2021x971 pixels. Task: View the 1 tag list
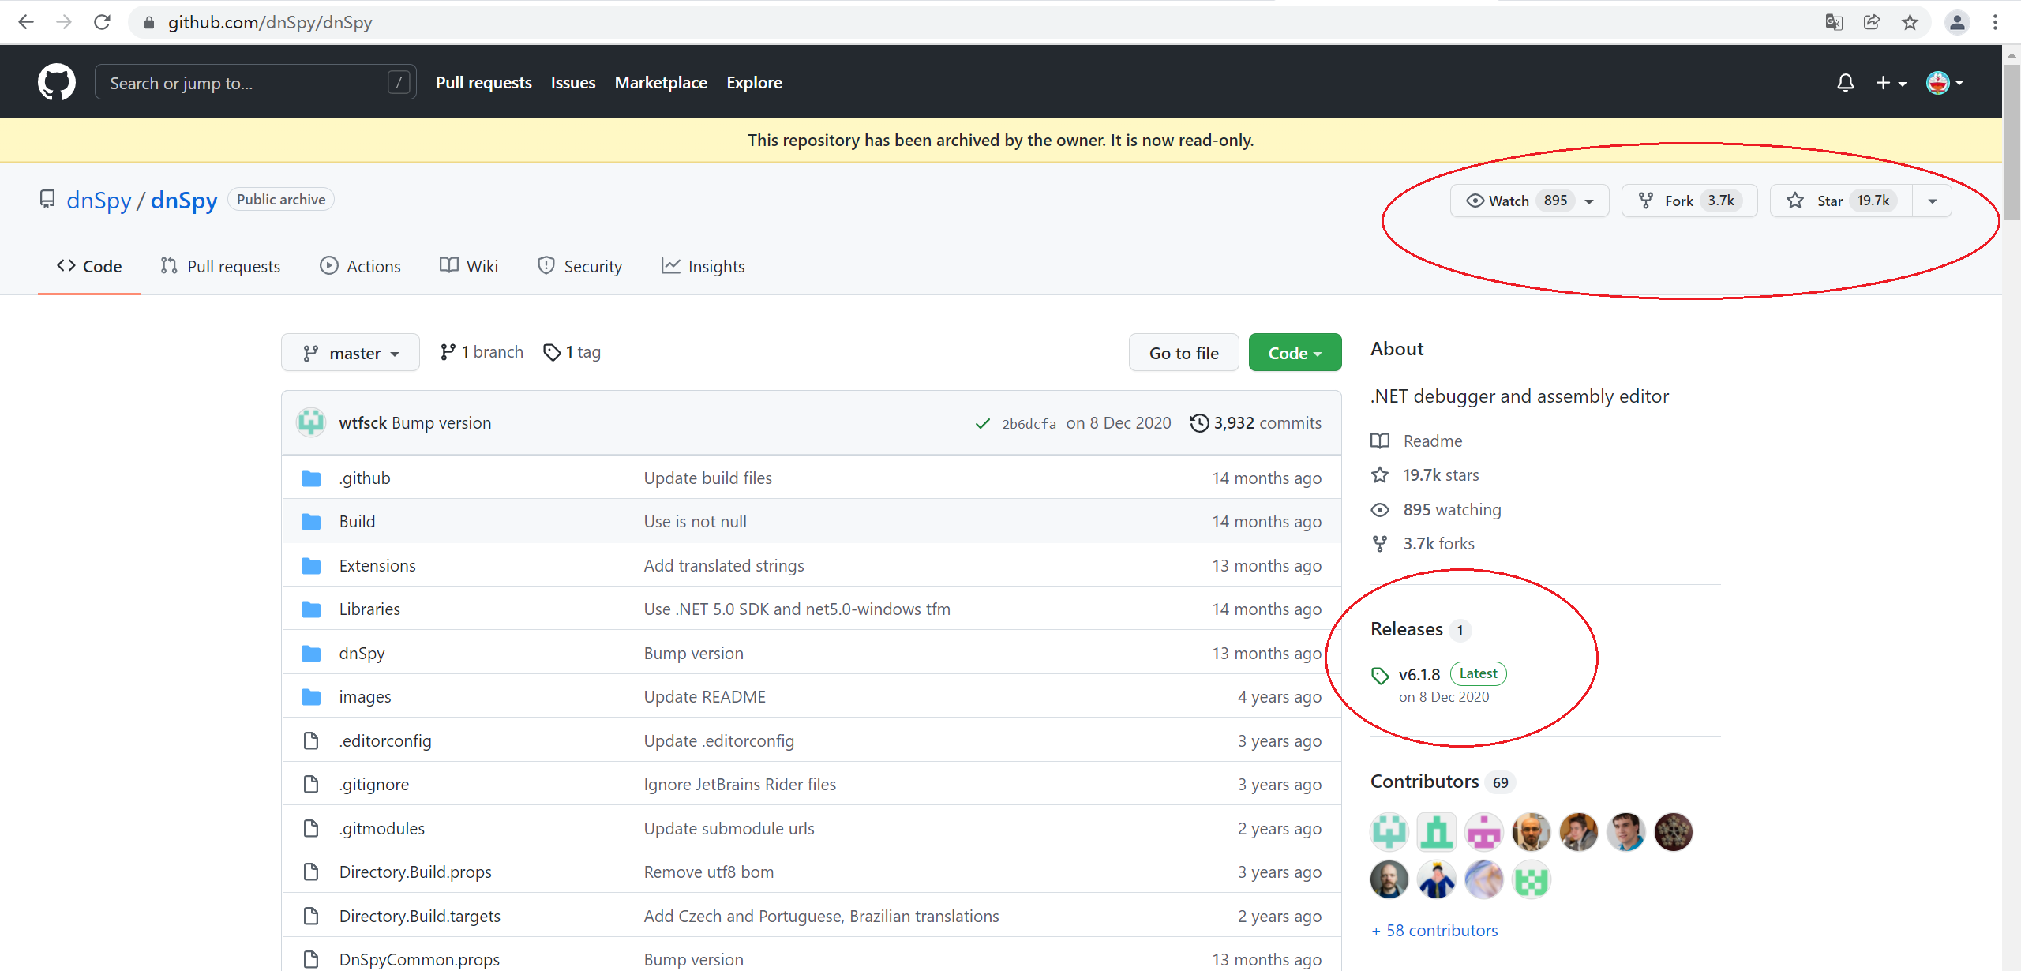(572, 352)
